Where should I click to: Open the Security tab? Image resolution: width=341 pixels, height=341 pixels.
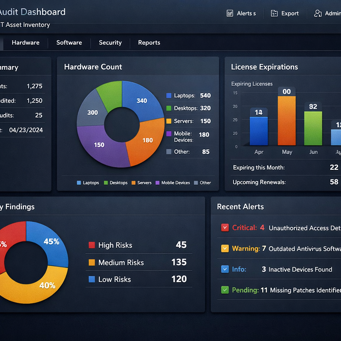(110, 43)
